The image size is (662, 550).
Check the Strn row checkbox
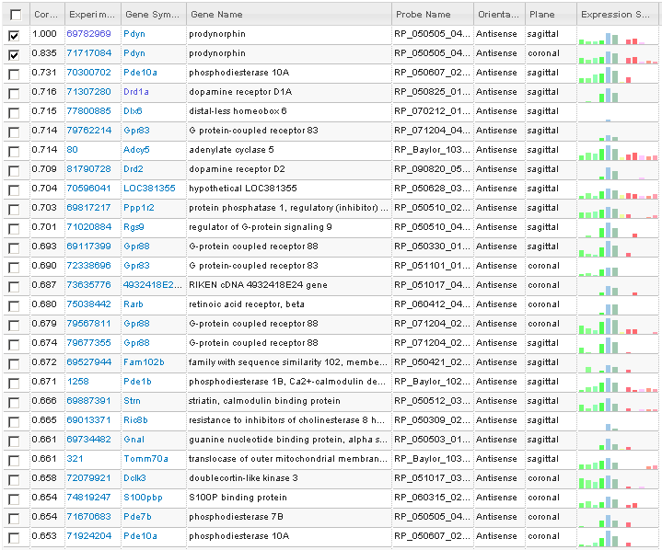[x=14, y=403]
